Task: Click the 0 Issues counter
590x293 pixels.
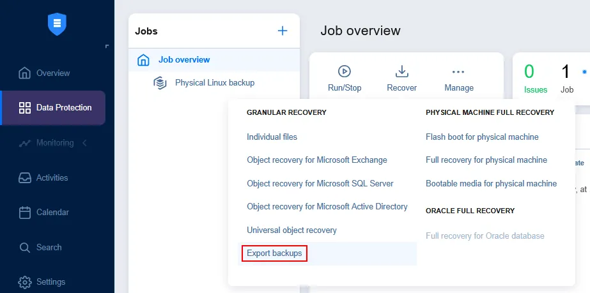Action: [x=536, y=79]
